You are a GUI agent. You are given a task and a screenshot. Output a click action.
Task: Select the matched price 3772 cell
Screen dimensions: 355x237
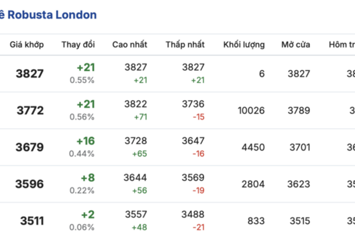point(29,110)
